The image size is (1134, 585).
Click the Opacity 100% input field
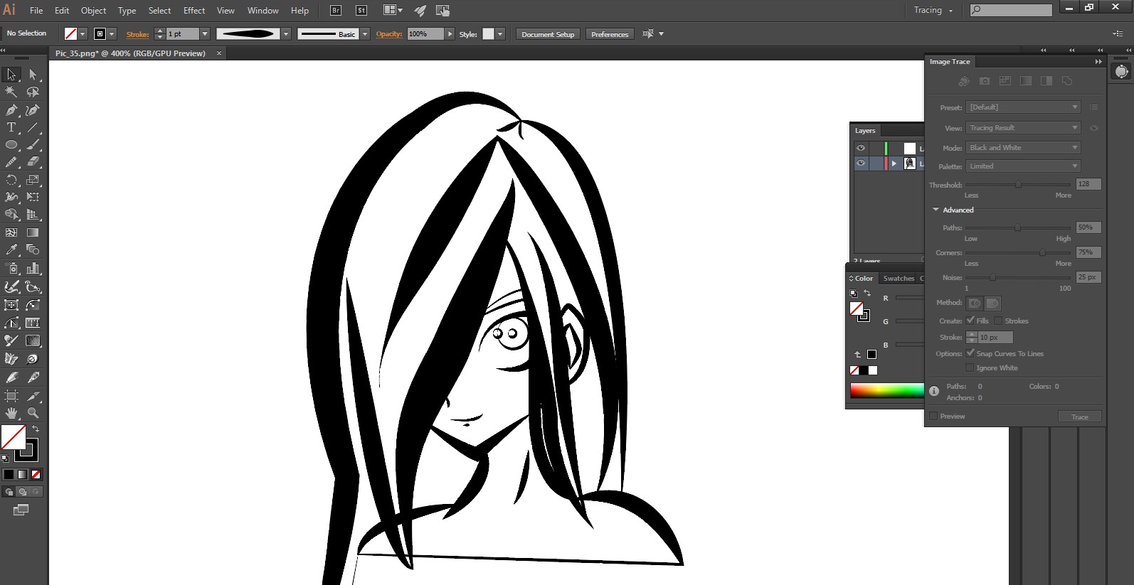click(x=426, y=34)
